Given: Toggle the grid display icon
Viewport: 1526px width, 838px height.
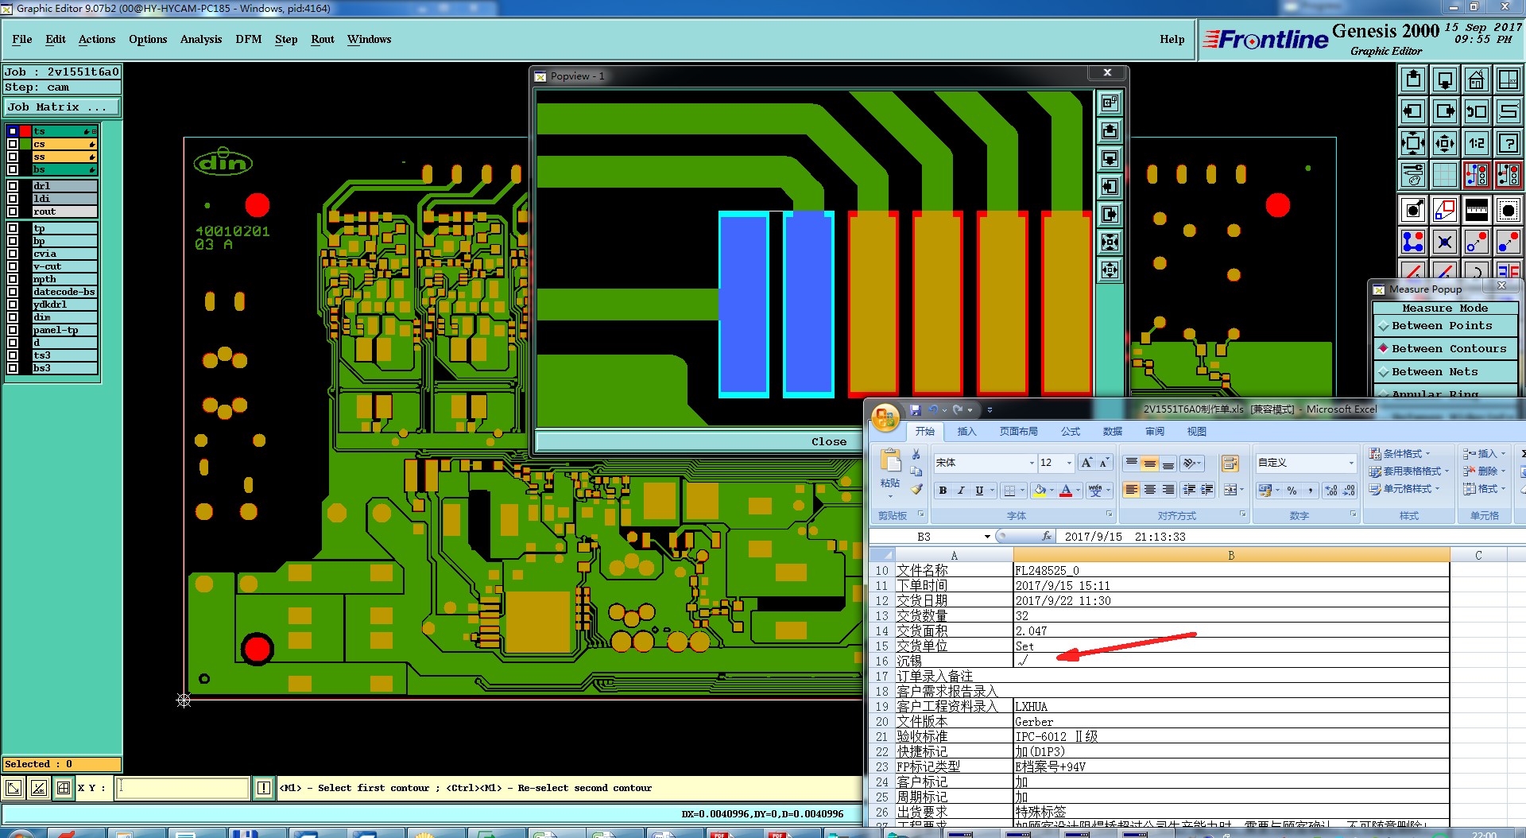Looking at the screenshot, I should coord(1445,175).
